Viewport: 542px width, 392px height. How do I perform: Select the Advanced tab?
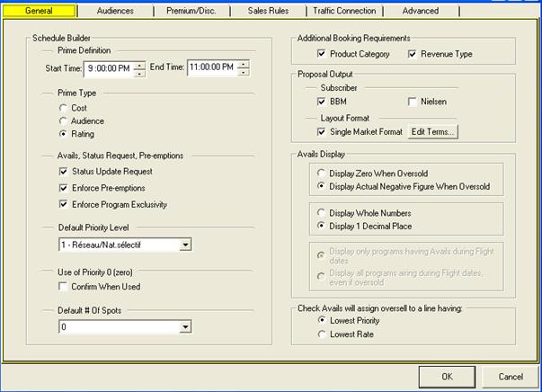tap(421, 11)
